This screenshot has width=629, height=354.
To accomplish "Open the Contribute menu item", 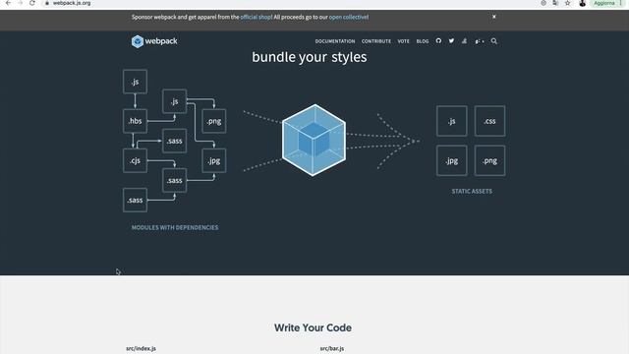I will tap(376, 41).
